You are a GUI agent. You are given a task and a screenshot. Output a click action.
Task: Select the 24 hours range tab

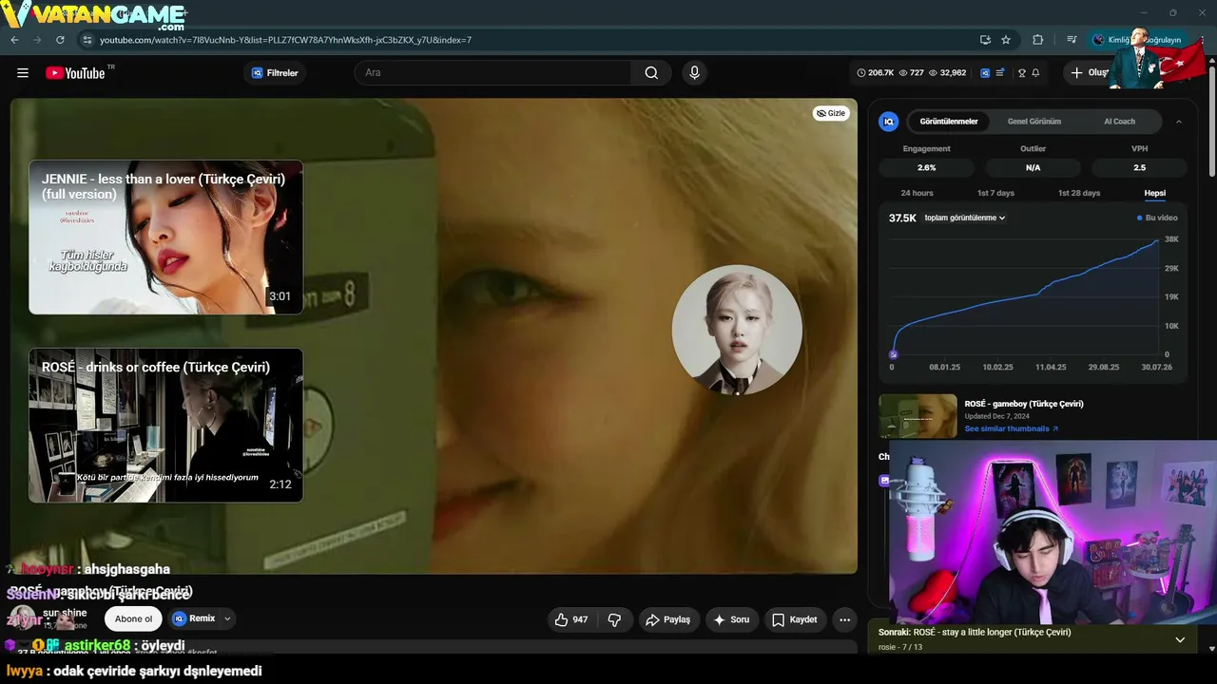pyautogui.click(x=917, y=193)
